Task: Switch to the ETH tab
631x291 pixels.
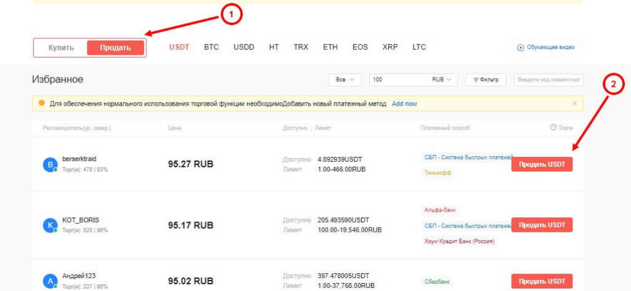Action: [330, 47]
